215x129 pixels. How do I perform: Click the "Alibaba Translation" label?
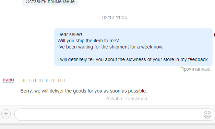127,99
